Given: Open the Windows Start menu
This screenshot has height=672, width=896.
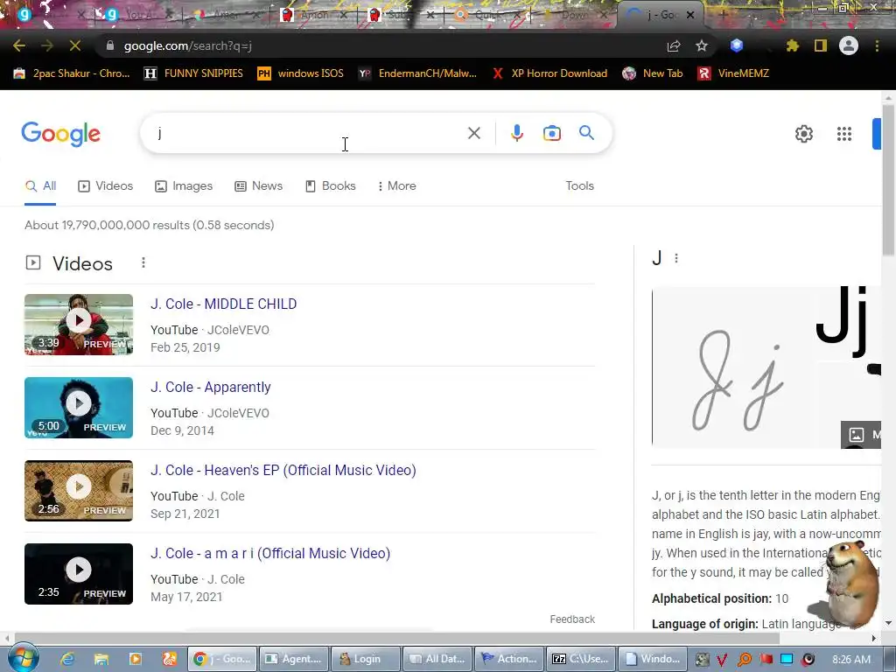Looking at the screenshot, I should [23, 658].
